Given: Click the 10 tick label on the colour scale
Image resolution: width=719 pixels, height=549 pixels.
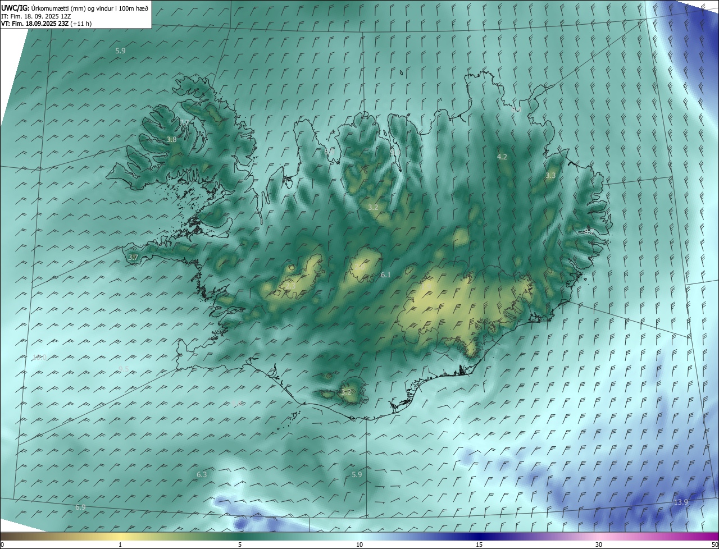Looking at the screenshot, I should pyautogui.click(x=359, y=545).
